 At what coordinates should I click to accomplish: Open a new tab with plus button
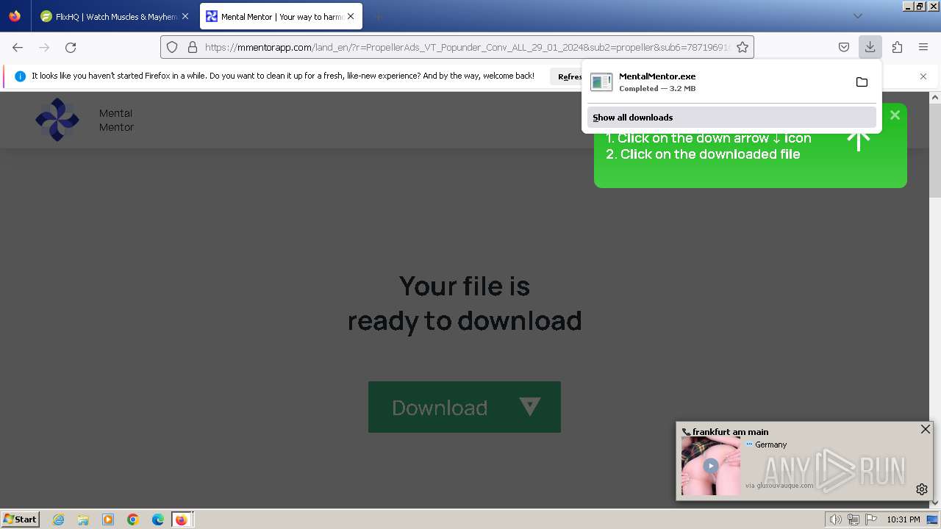(x=378, y=16)
